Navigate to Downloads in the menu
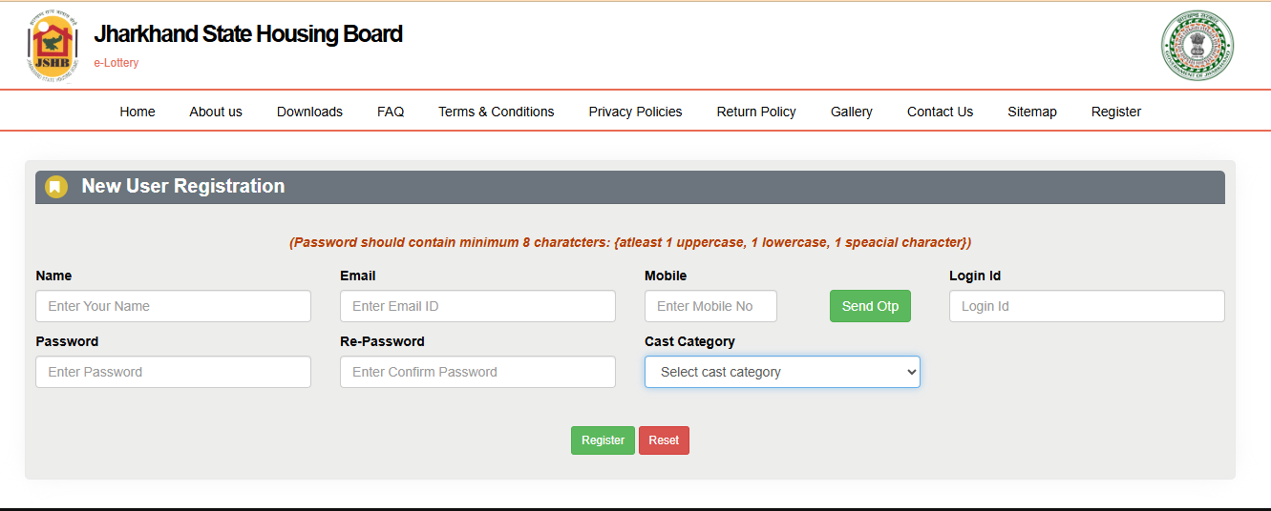1271x511 pixels. pyautogui.click(x=309, y=112)
